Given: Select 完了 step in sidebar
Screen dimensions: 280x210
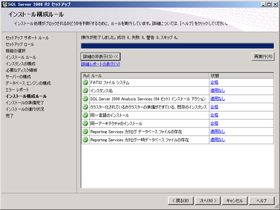Looking at the screenshot, I should click(x=9, y=116).
